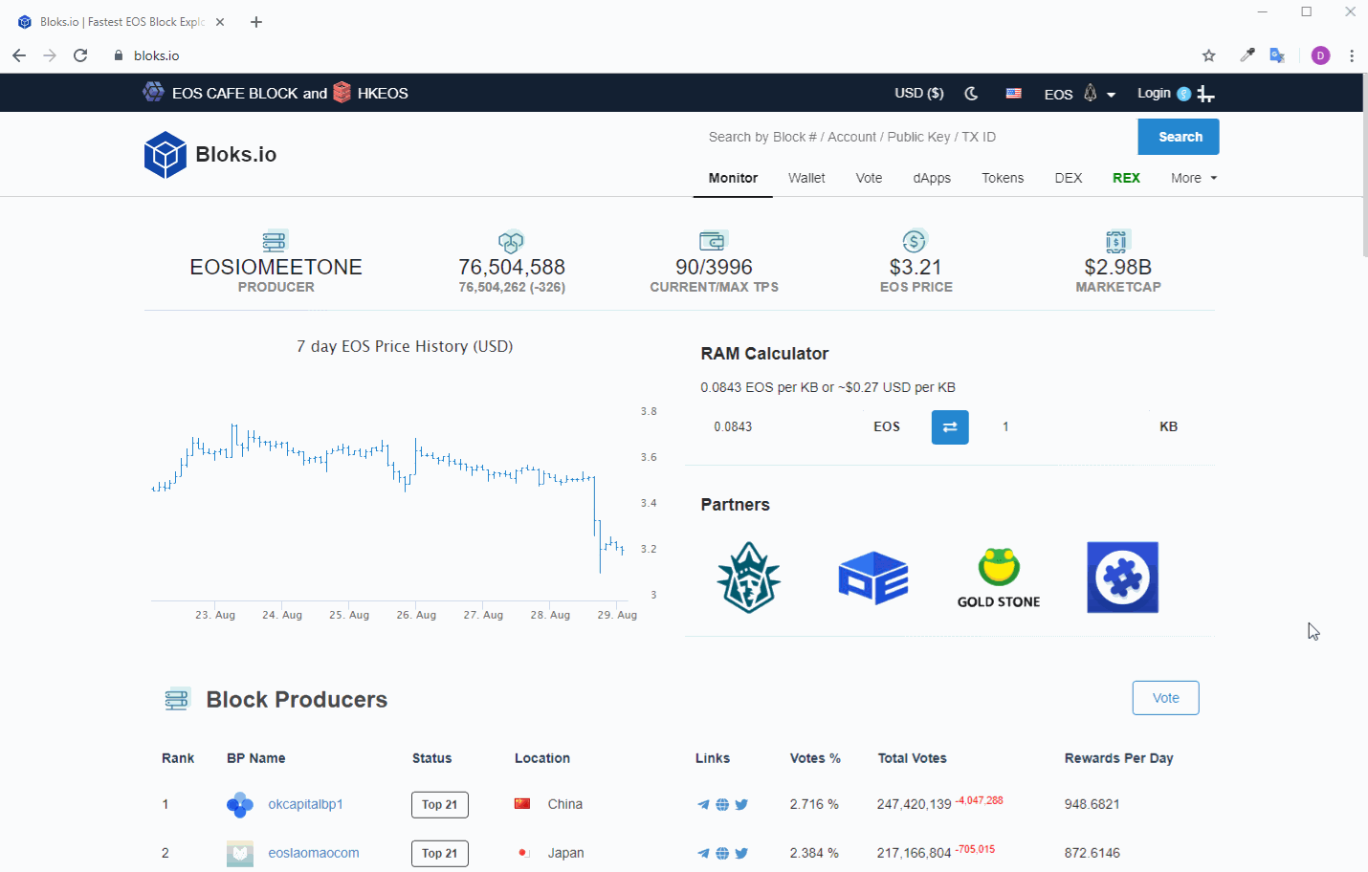Click the block height cubes icon
The height and width of the screenshot is (872, 1368).
pos(511,241)
